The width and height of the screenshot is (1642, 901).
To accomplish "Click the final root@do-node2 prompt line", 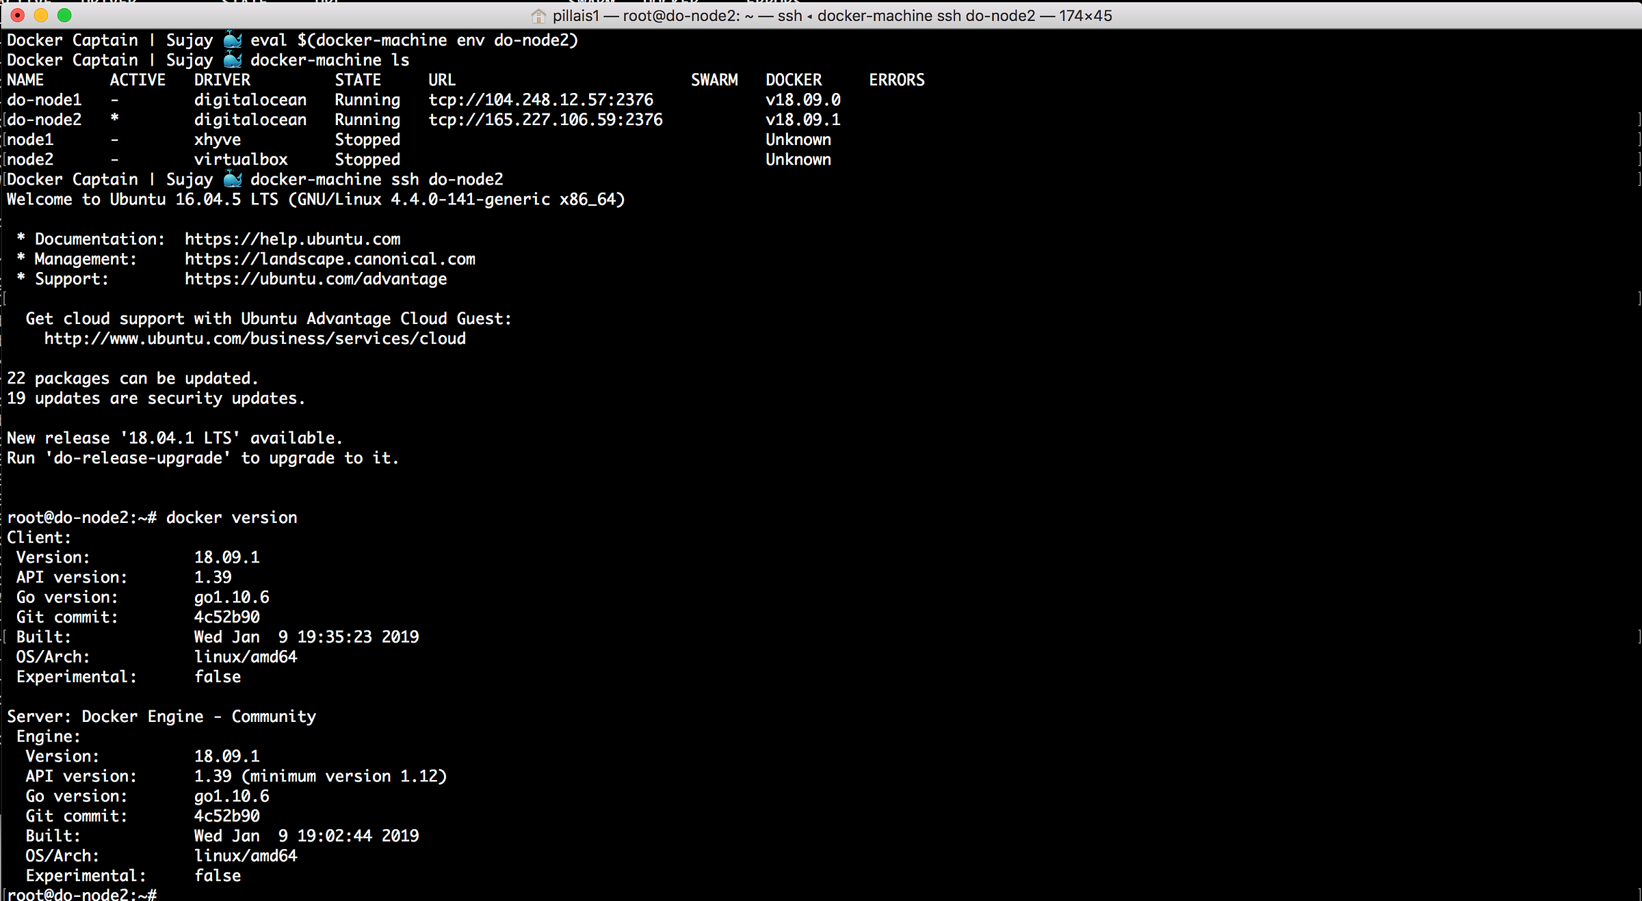I will 82,893.
